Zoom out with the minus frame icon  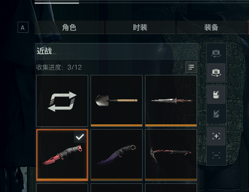216,156
